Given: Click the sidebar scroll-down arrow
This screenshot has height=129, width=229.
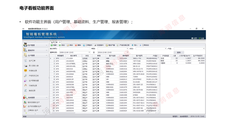Looking at the screenshot, I should (35, 114).
